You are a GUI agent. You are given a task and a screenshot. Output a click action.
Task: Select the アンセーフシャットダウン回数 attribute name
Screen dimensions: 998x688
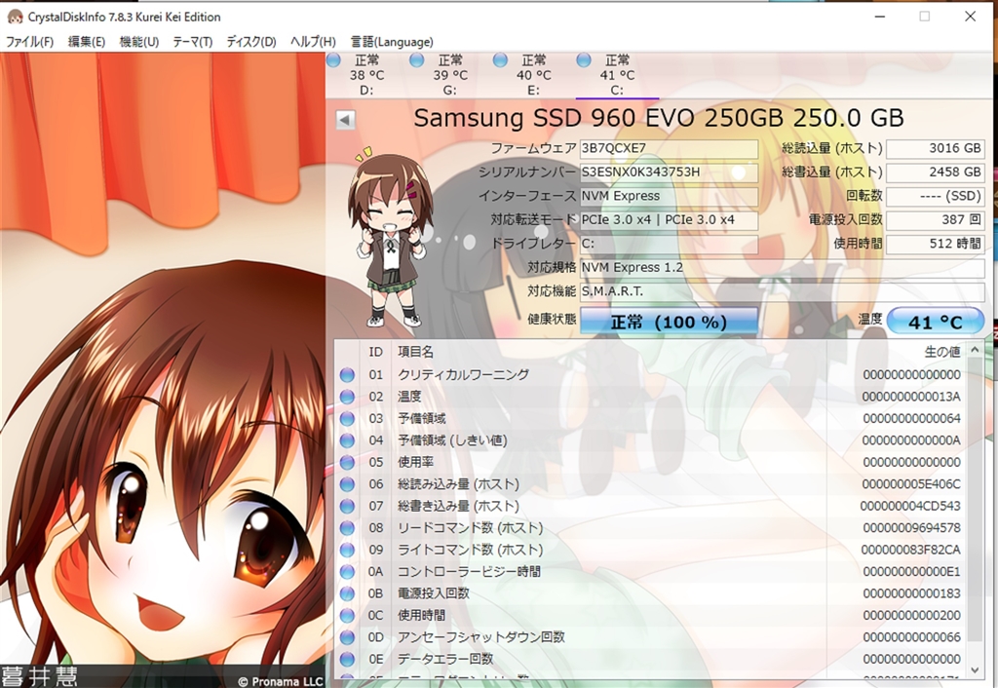[481, 637]
